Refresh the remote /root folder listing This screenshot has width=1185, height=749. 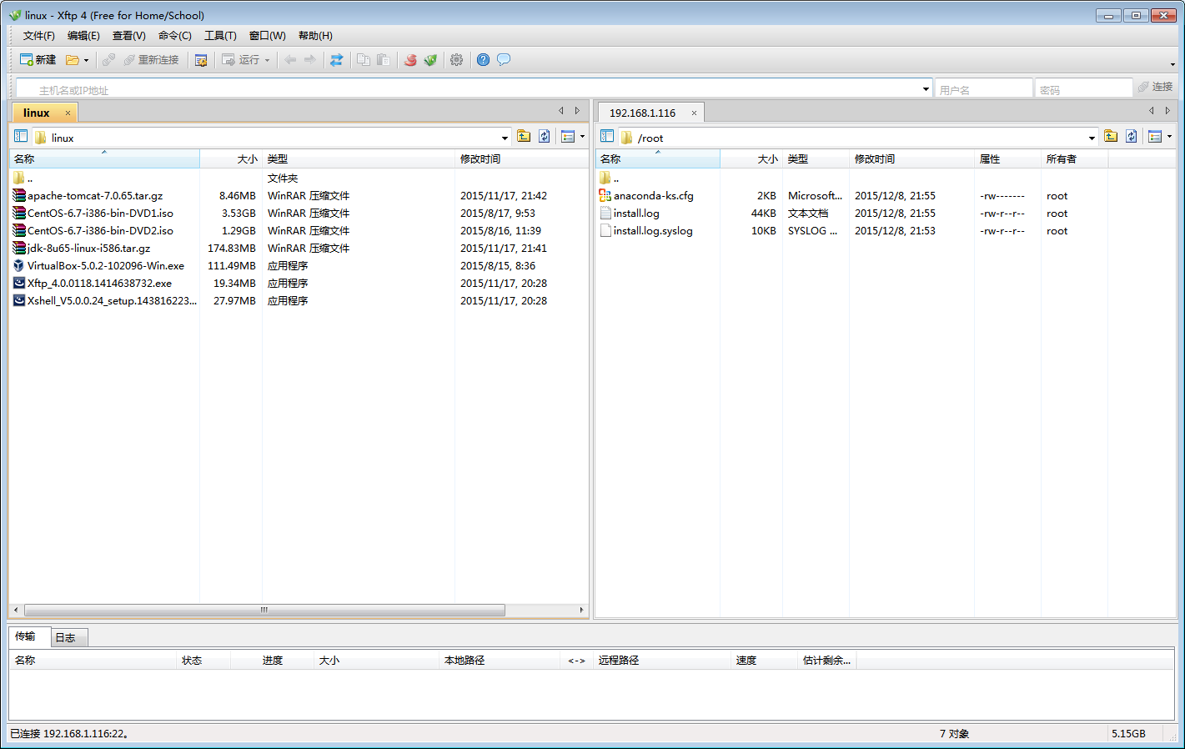pyautogui.click(x=1131, y=137)
